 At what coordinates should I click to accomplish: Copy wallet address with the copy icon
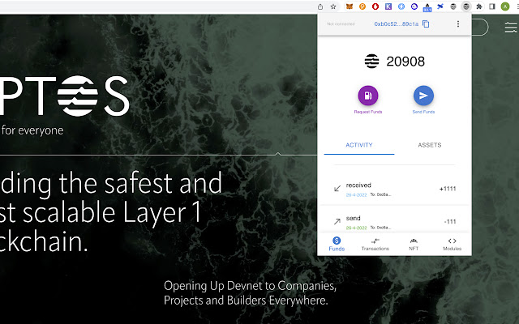(x=426, y=23)
